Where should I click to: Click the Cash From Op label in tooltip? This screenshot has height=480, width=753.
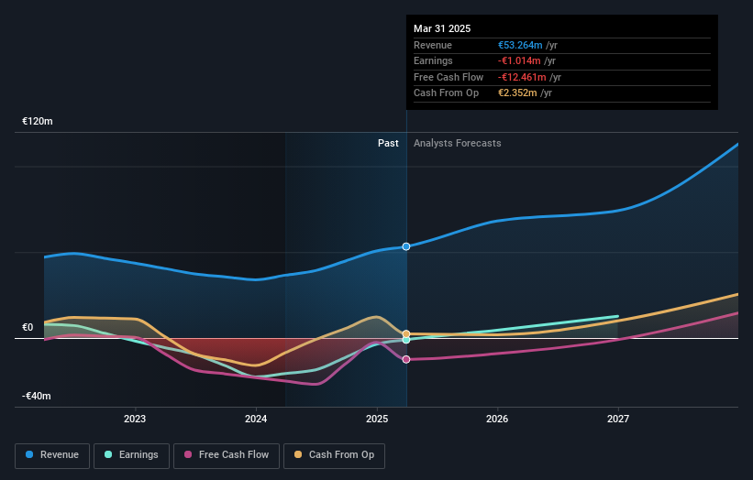(446, 93)
